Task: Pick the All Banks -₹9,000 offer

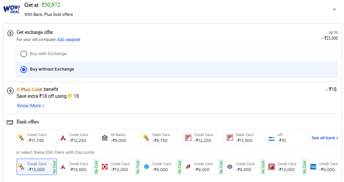Action: pos(120,137)
